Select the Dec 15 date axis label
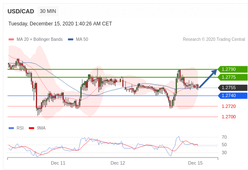Screen dimensions: 248x170 195,163
